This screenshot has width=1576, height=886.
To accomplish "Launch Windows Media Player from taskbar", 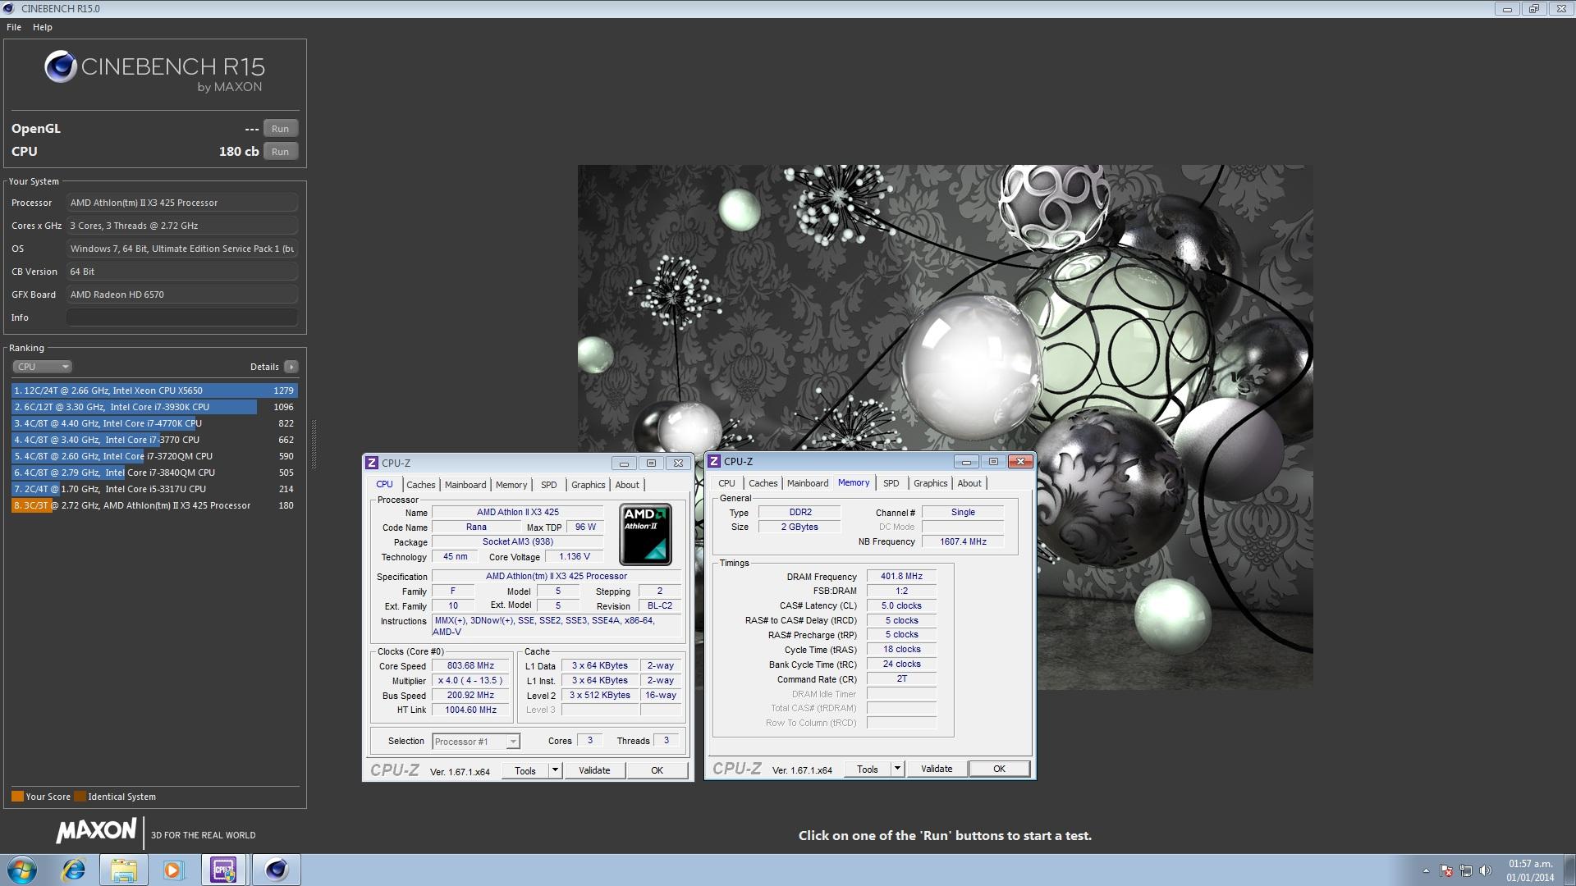I will click(173, 870).
